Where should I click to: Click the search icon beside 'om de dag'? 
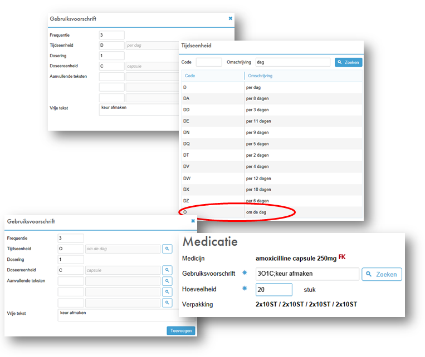[167, 249]
